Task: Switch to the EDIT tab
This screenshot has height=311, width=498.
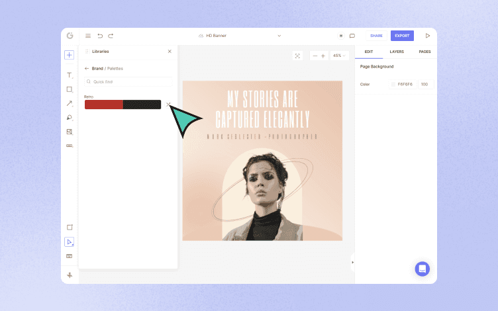Action: pyautogui.click(x=369, y=52)
